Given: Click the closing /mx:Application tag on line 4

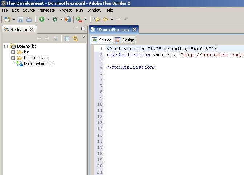Looking at the screenshot, I should pyautogui.click(x=131, y=67).
